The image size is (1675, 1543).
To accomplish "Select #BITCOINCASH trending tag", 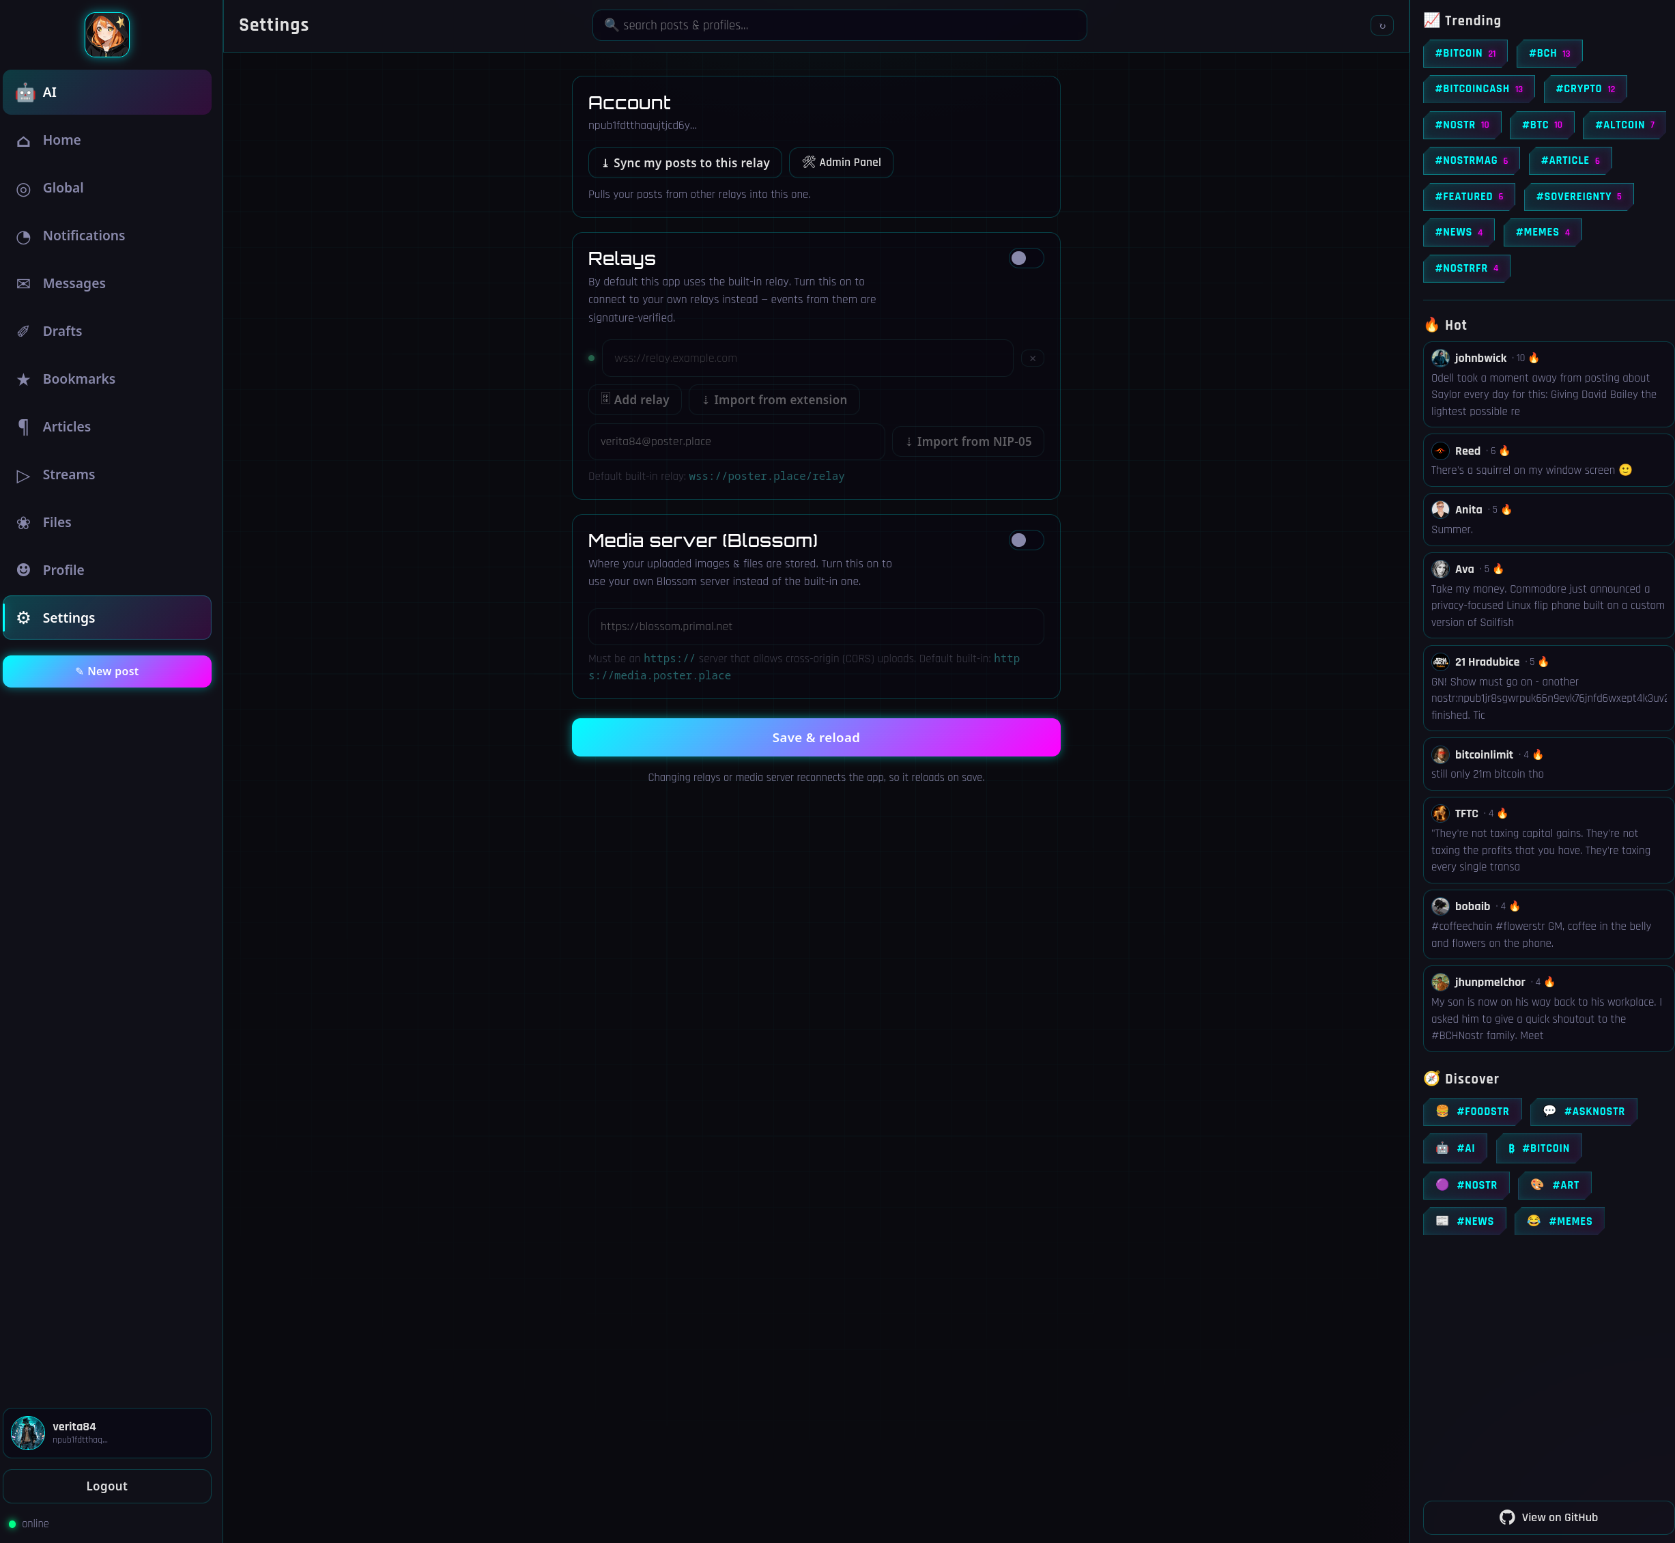I will 1478,89.
